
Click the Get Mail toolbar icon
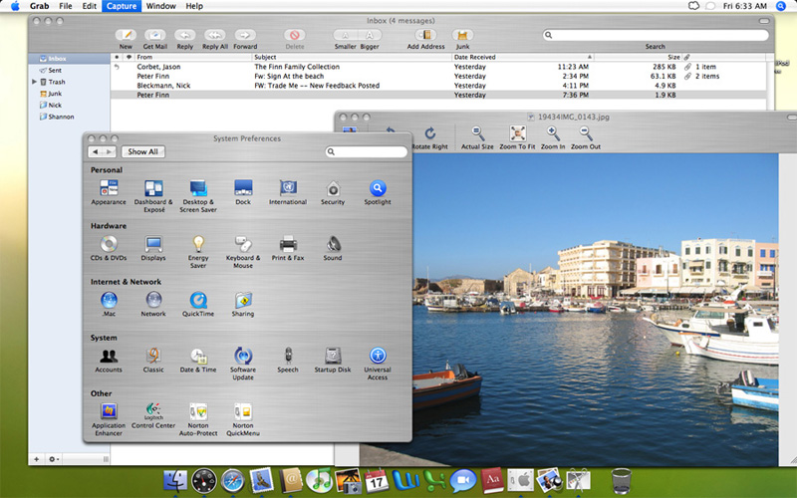[154, 35]
